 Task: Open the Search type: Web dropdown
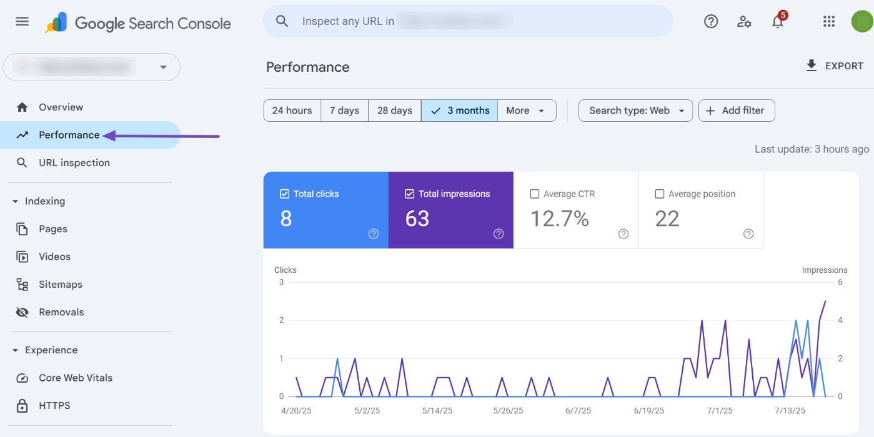[635, 110]
